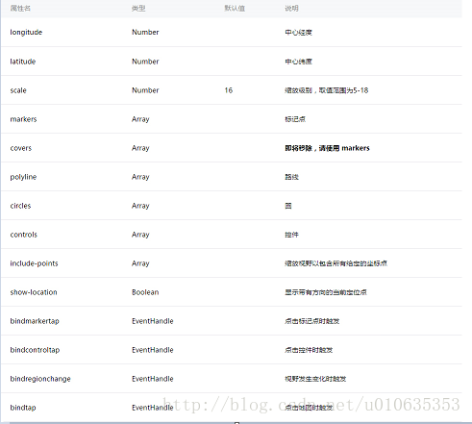Select 'Array' type in controls row

[x=140, y=235]
